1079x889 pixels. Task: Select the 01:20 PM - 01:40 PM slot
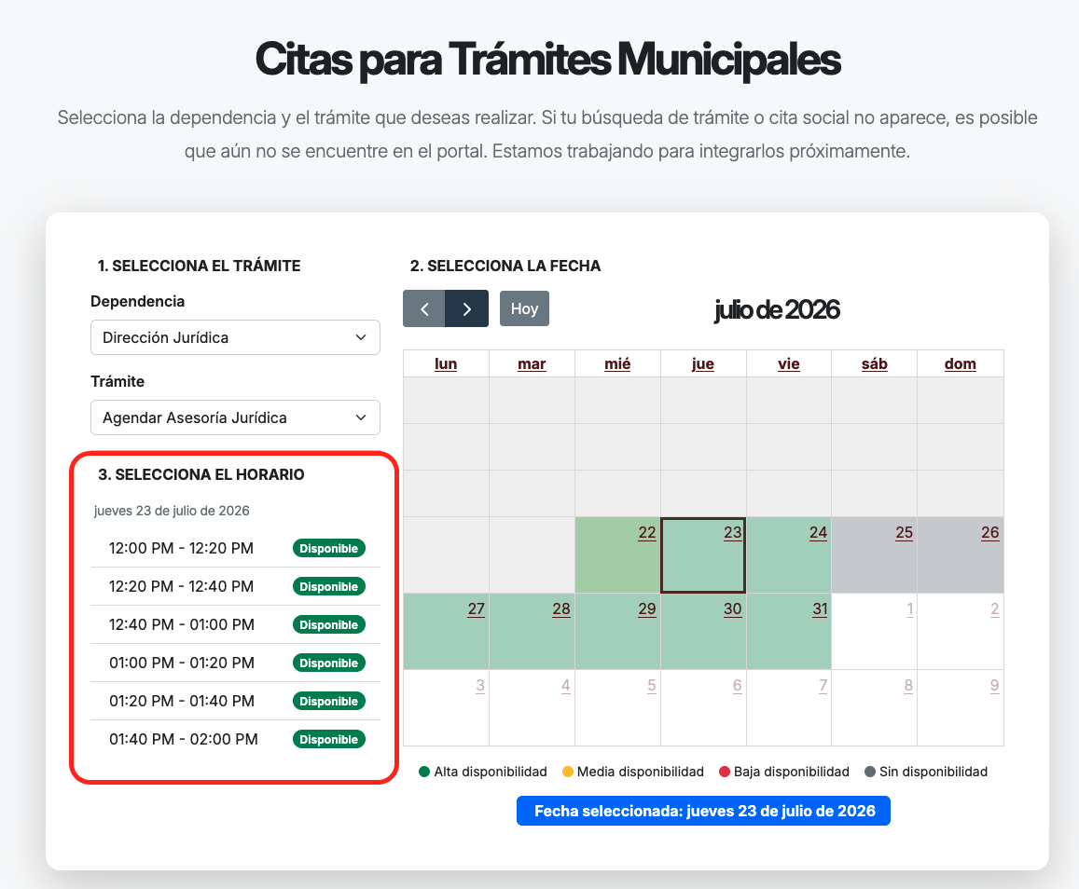coord(235,702)
